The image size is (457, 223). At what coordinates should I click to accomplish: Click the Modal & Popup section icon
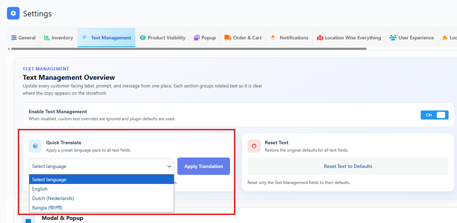coord(28,220)
